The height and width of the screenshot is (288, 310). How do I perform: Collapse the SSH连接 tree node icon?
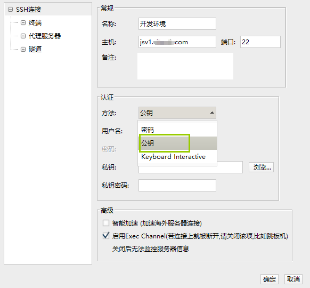(10, 9)
